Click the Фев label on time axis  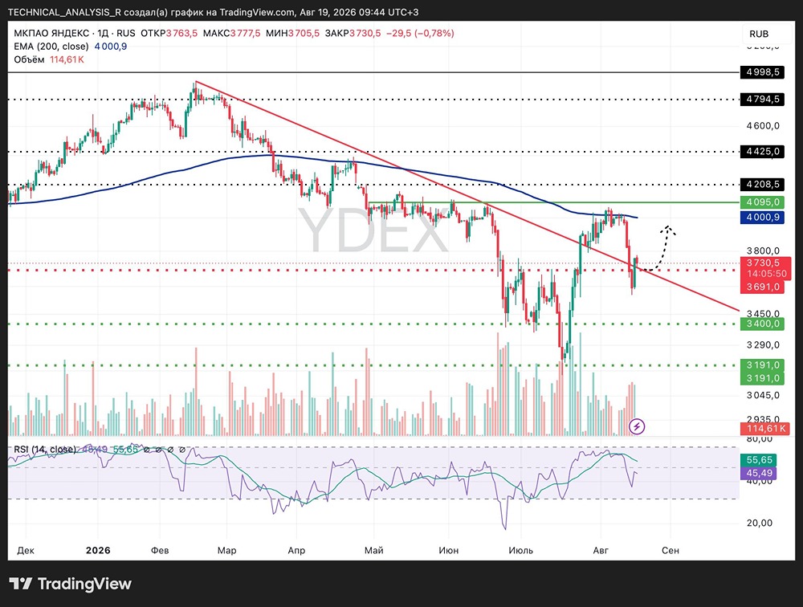(160, 550)
